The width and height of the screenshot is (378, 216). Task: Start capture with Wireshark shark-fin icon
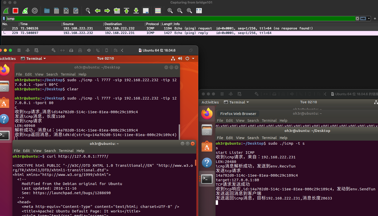coord(6,11)
